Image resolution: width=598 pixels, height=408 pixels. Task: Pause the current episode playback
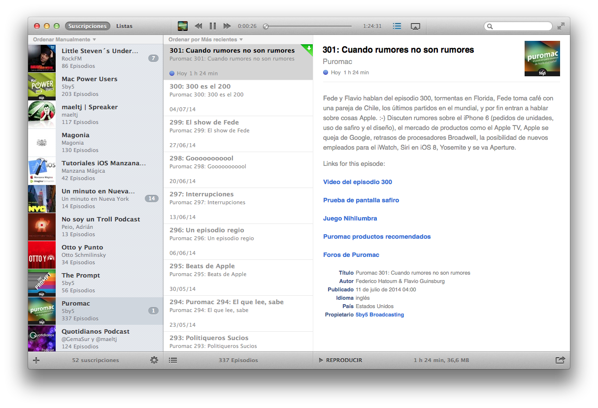pos(213,26)
